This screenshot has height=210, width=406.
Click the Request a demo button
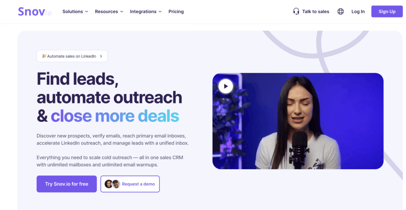tap(130, 184)
